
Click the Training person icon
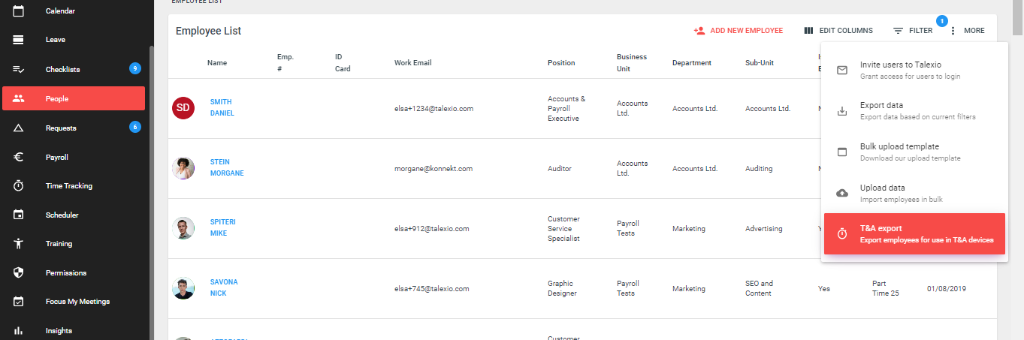pyautogui.click(x=19, y=243)
